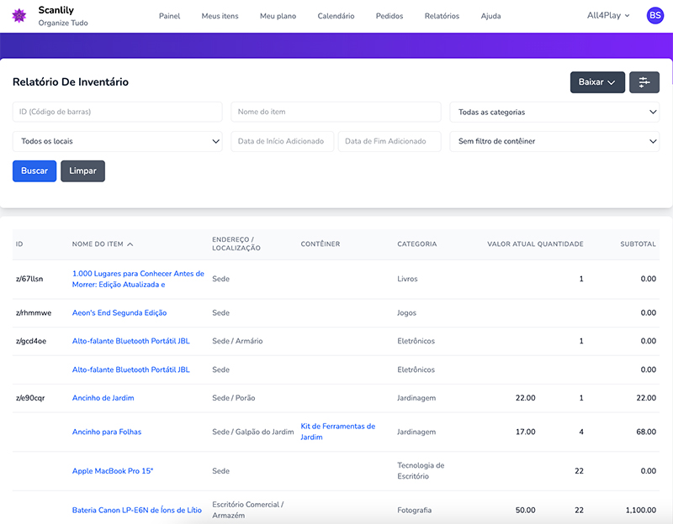Focus the Nome do item search field
Screen dimensions: 673x524
336,113
